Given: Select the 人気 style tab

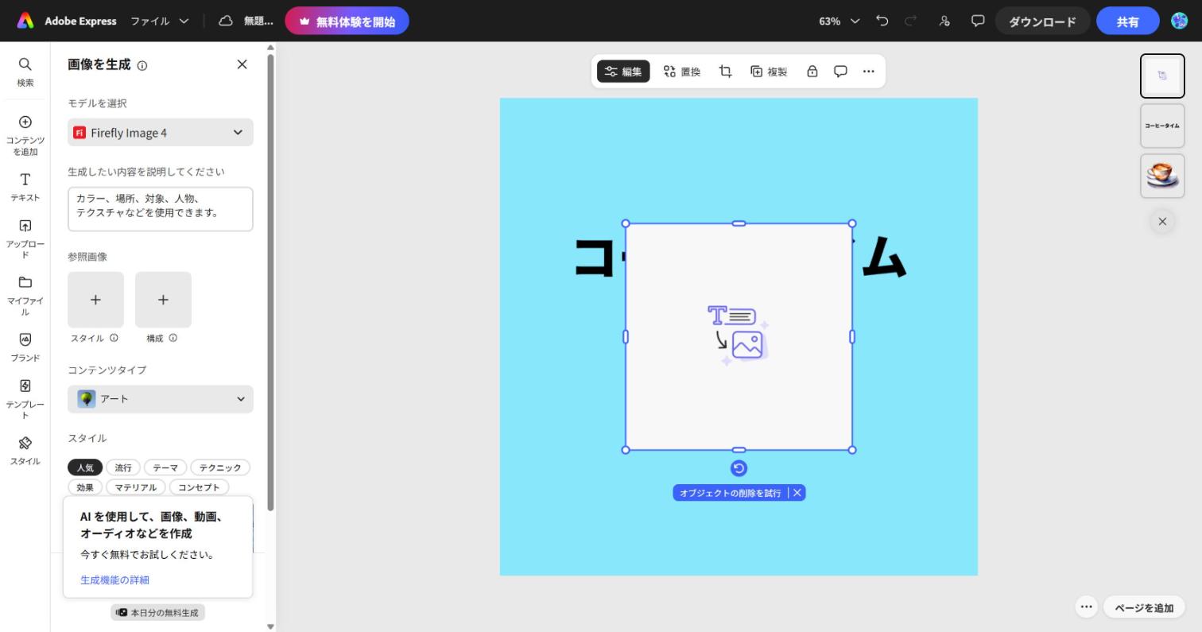Looking at the screenshot, I should point(85,467).
